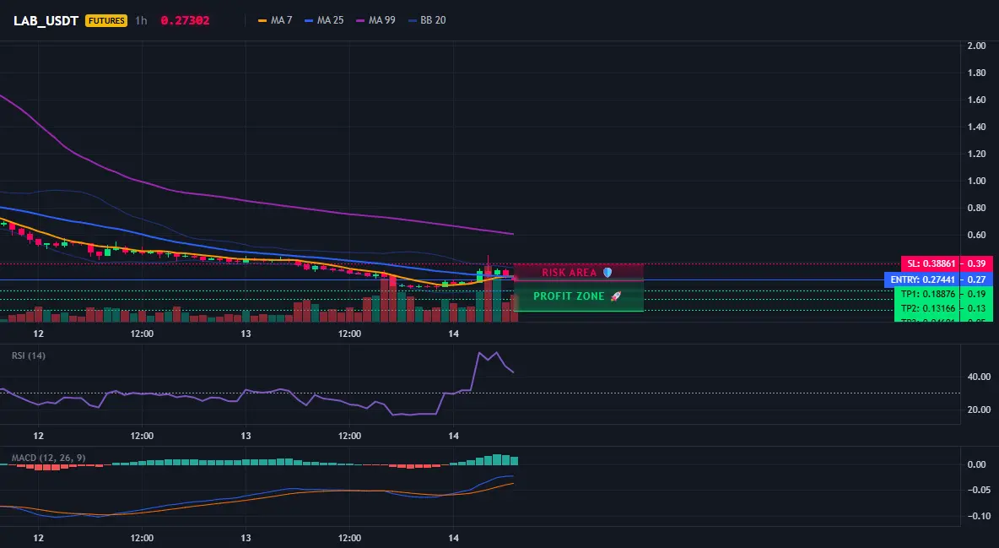Toggle the MA 99 legend item
Image resolution: width=999 pixels, height=548 pixels.
pos(375,20)
